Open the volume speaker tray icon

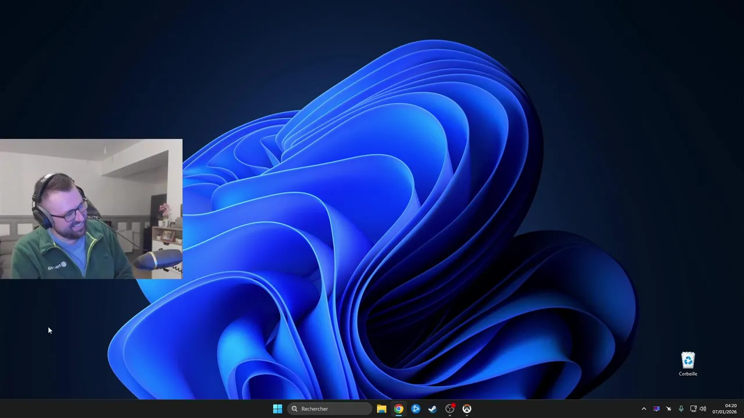point(703,409)
